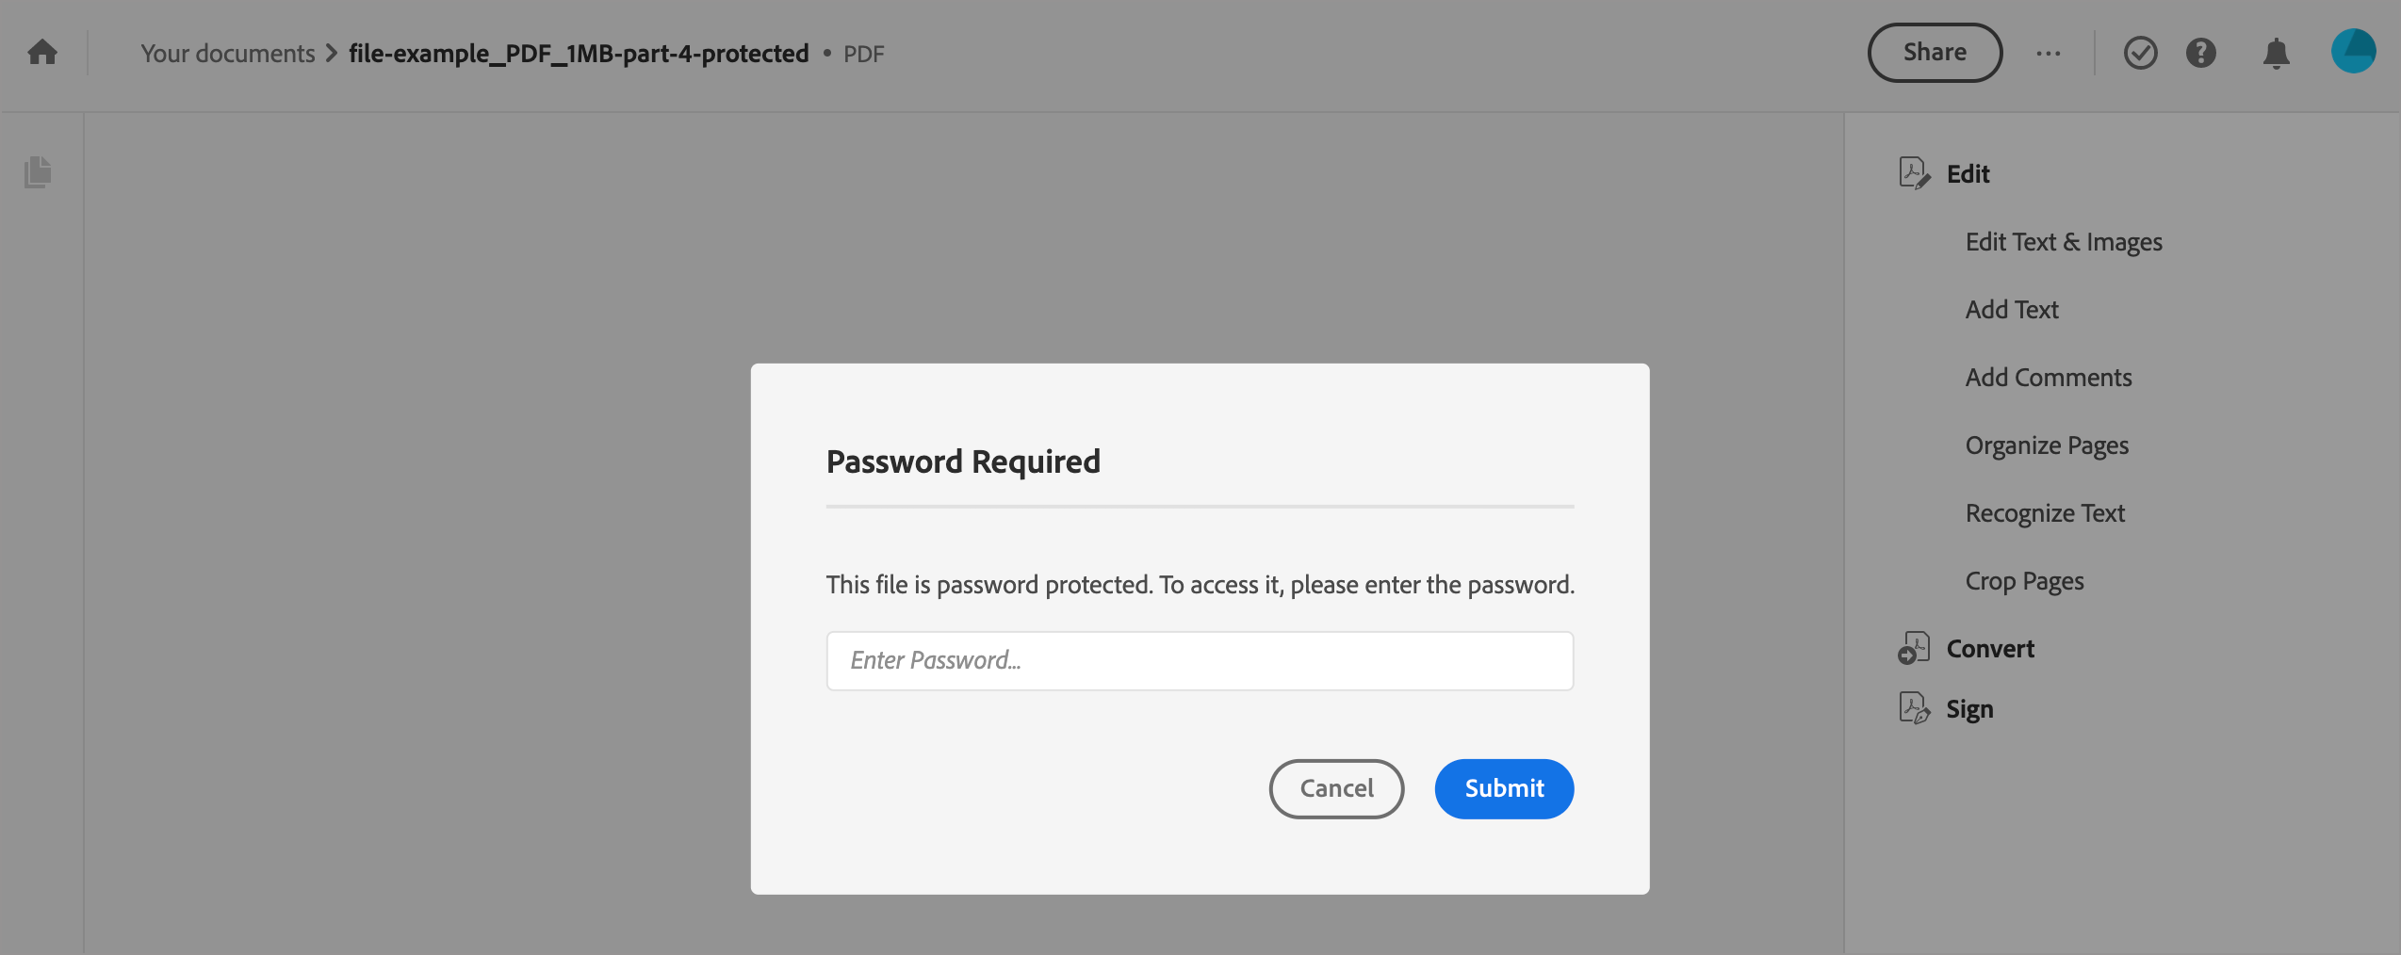Select Crop Pages option
The image size is (2401, 955).
coord(2024,581)
